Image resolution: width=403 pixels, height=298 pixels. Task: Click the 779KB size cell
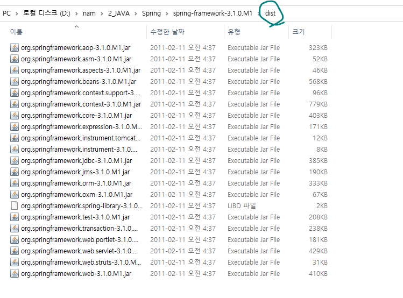pos(318,104)
